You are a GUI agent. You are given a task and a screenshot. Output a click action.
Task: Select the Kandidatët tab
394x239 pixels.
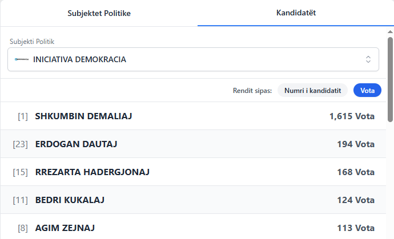pyautogui.click(x=296, y=13)
